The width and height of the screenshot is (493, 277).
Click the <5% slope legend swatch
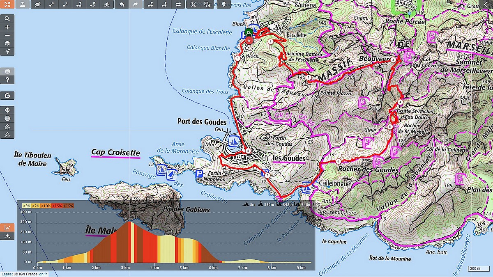pos(26,206)
